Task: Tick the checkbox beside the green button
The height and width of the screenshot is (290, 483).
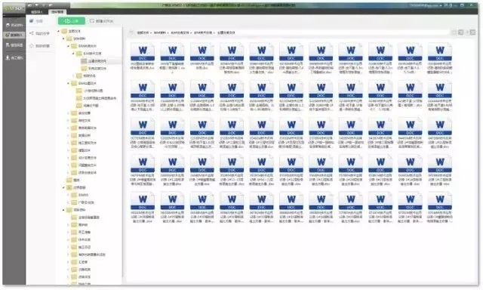Action: (x=92, y=21)
